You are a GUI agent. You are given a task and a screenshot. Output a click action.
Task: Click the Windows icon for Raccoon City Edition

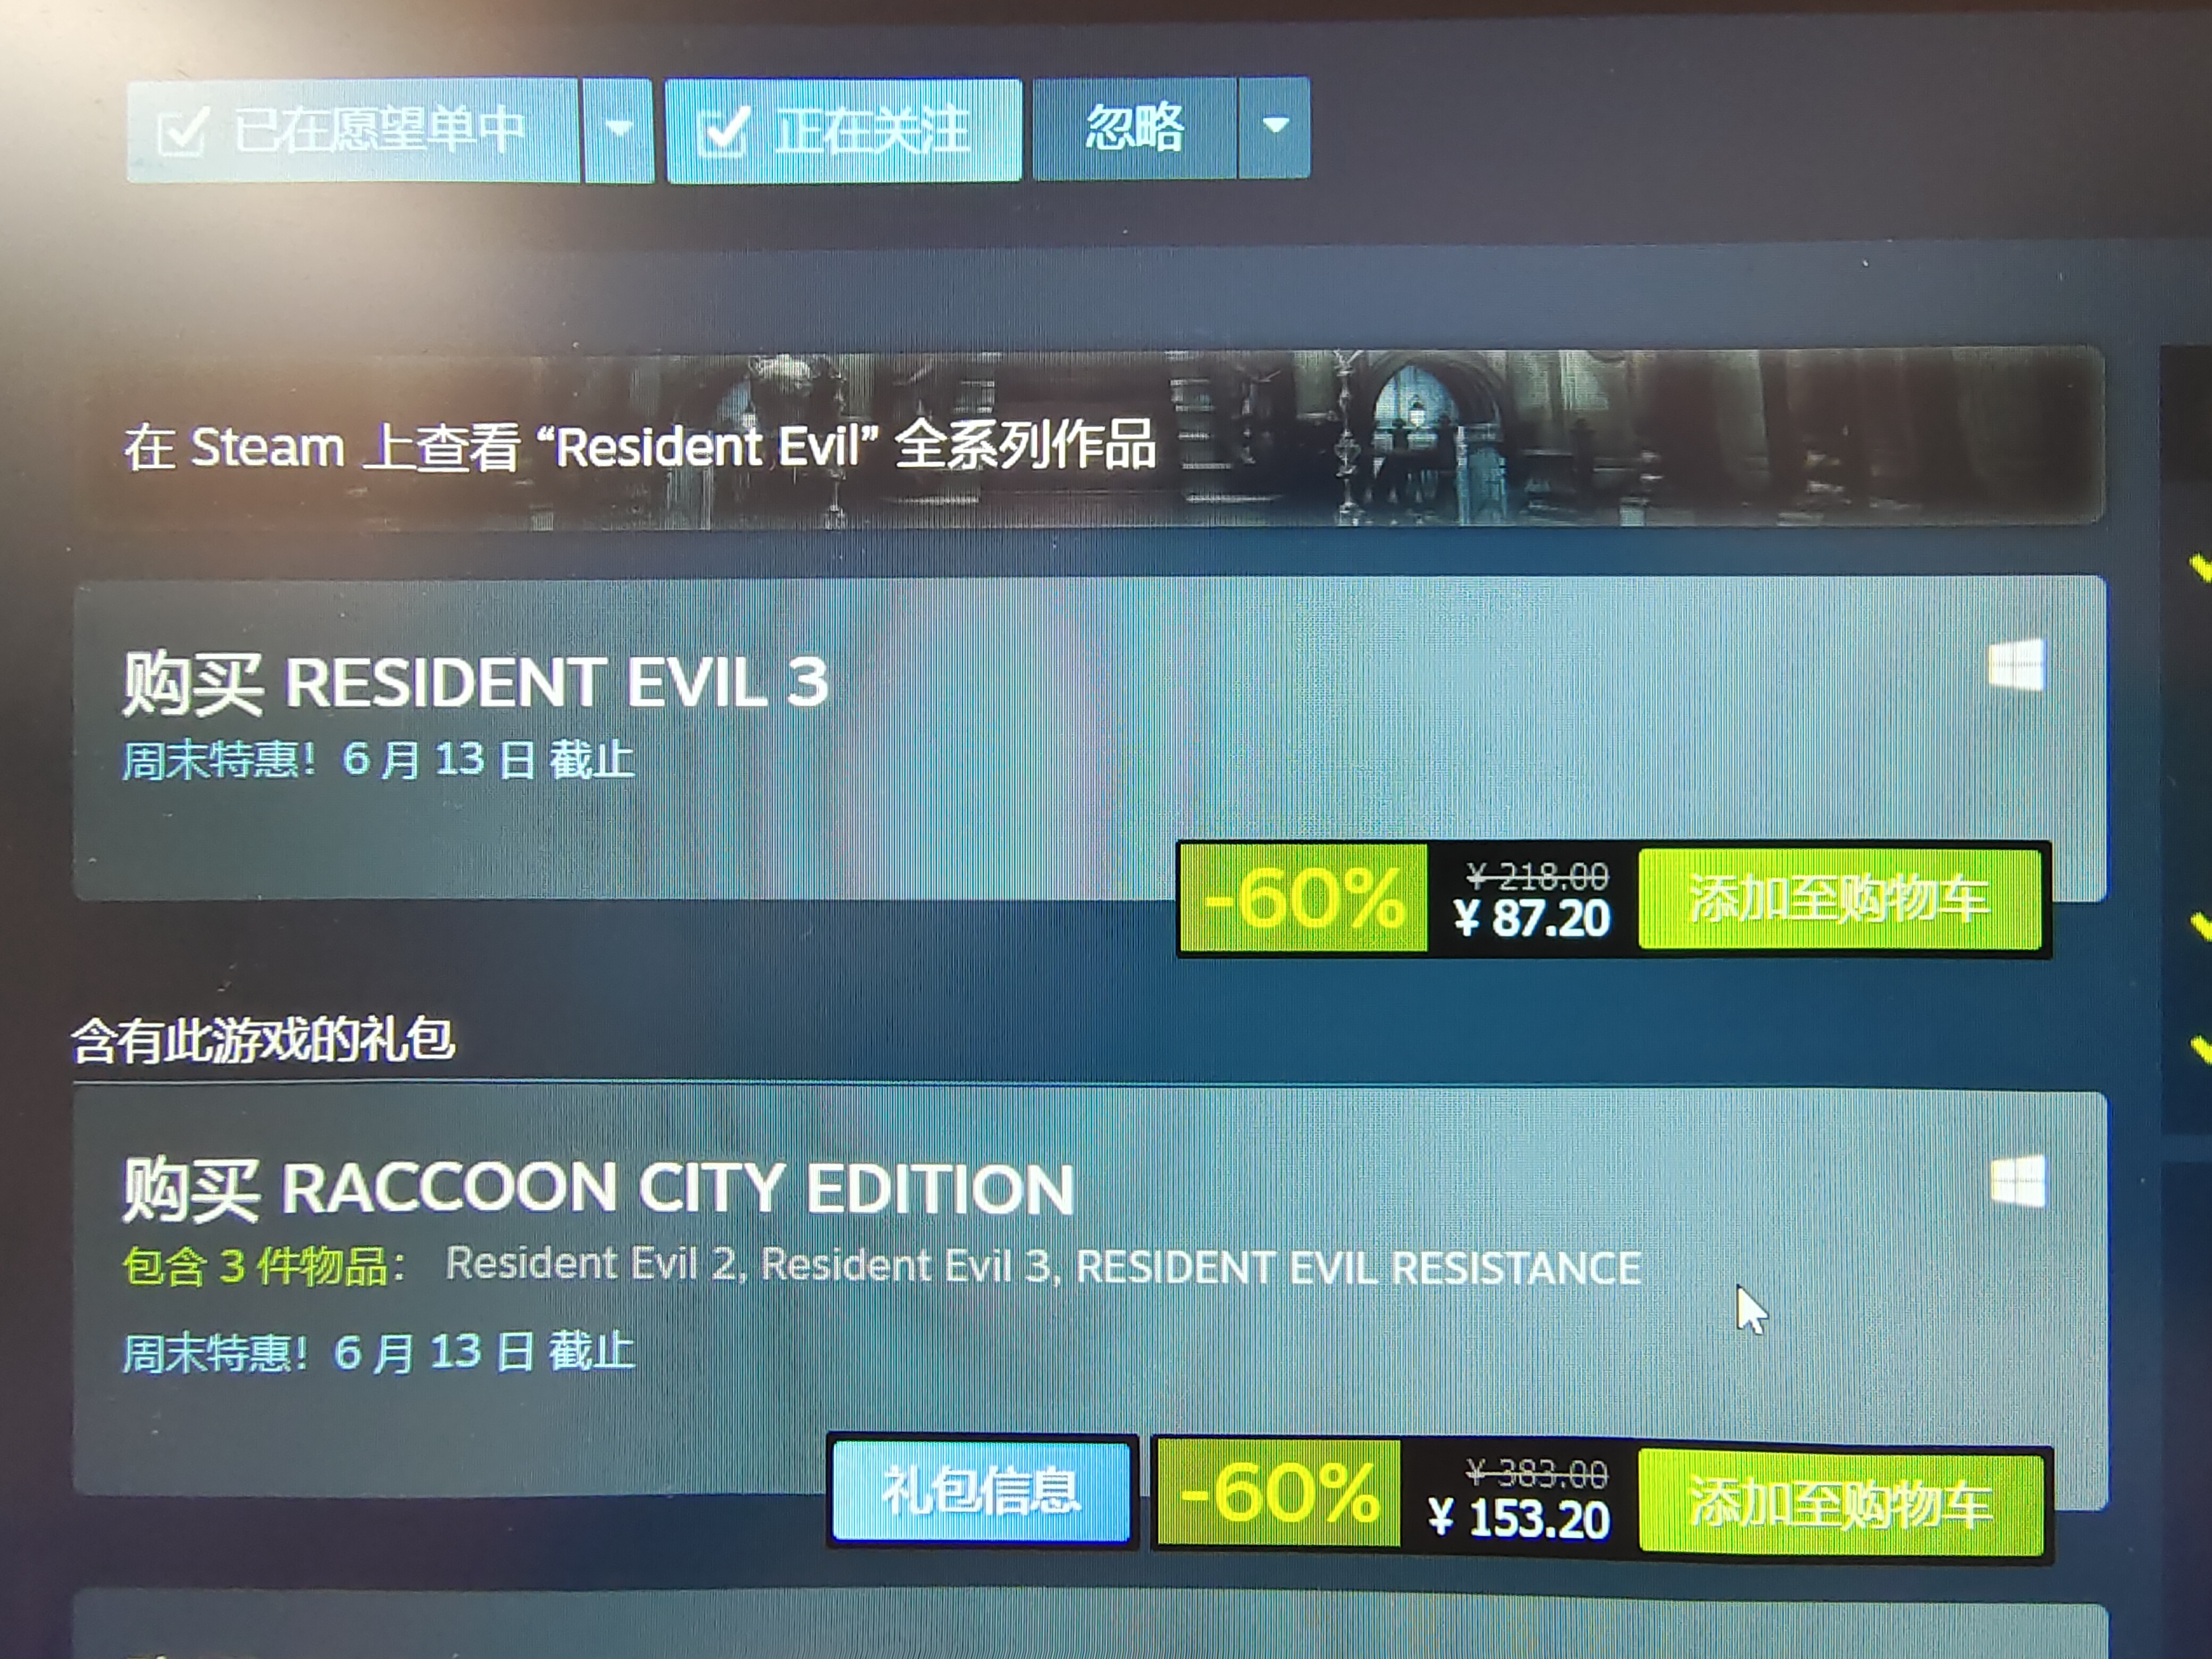pos(2017,1182)
